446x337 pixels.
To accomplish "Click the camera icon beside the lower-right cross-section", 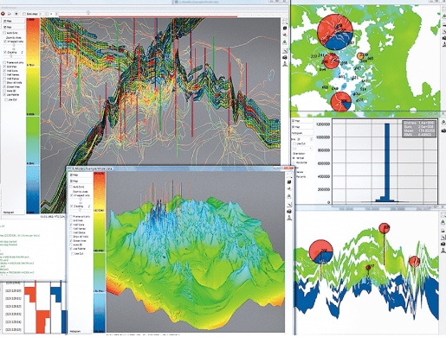I will coord(443,245).
